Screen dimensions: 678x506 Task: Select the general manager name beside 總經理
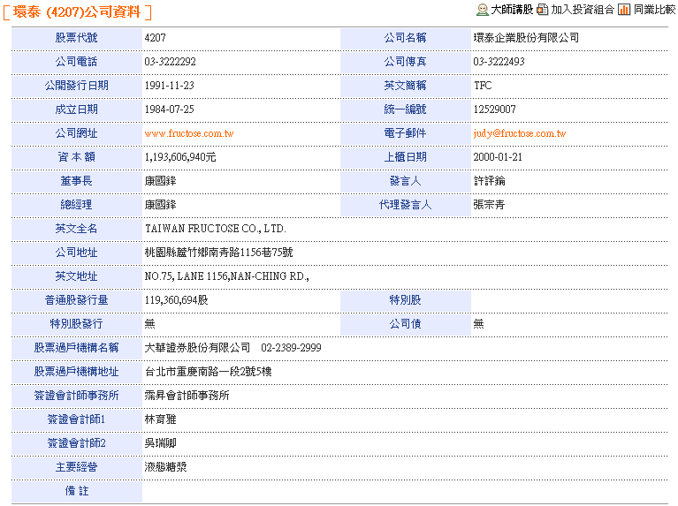(x=160, y=205)
